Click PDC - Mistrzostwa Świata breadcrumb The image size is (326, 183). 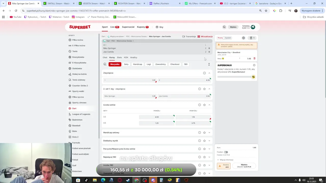[136, 37]
